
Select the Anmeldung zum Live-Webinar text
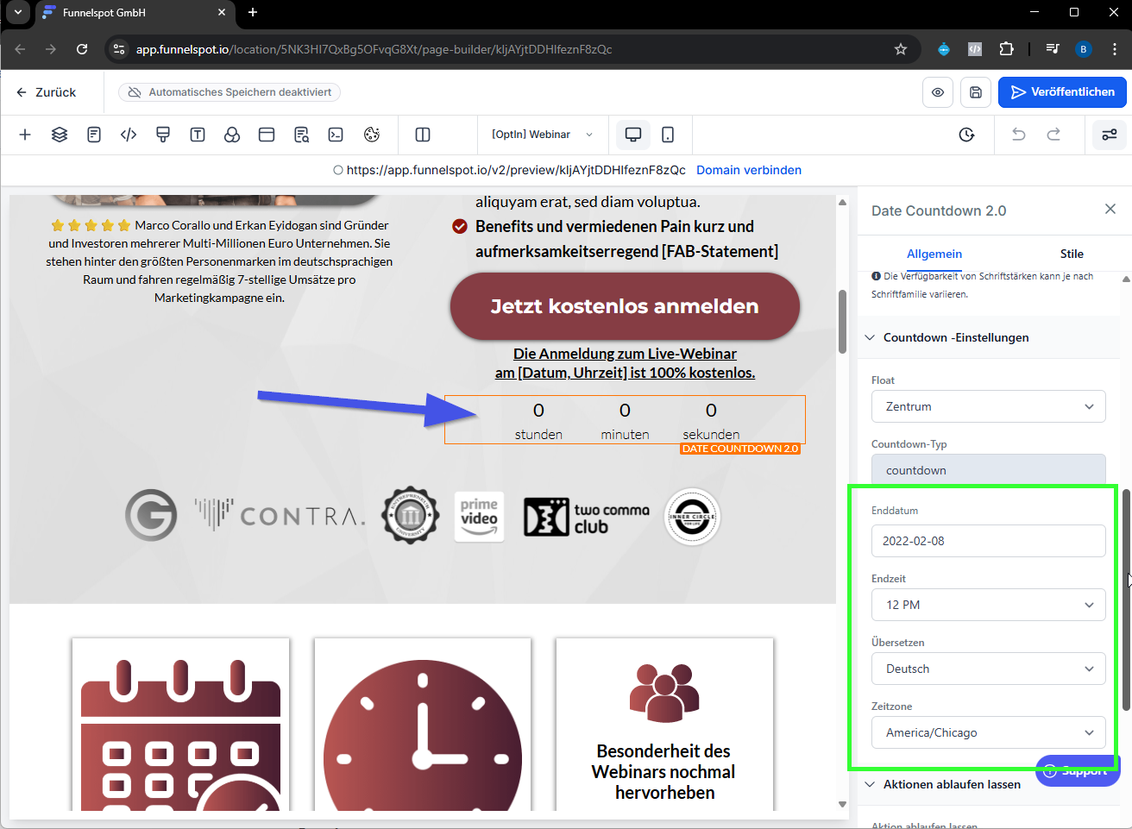(625, 363)
